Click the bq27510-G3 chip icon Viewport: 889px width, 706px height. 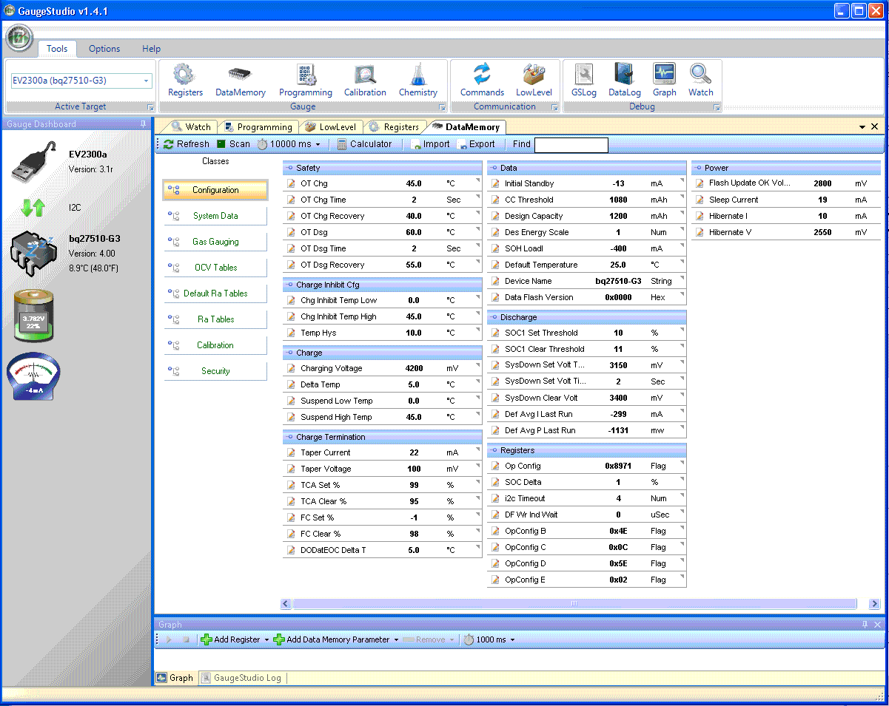33,253
